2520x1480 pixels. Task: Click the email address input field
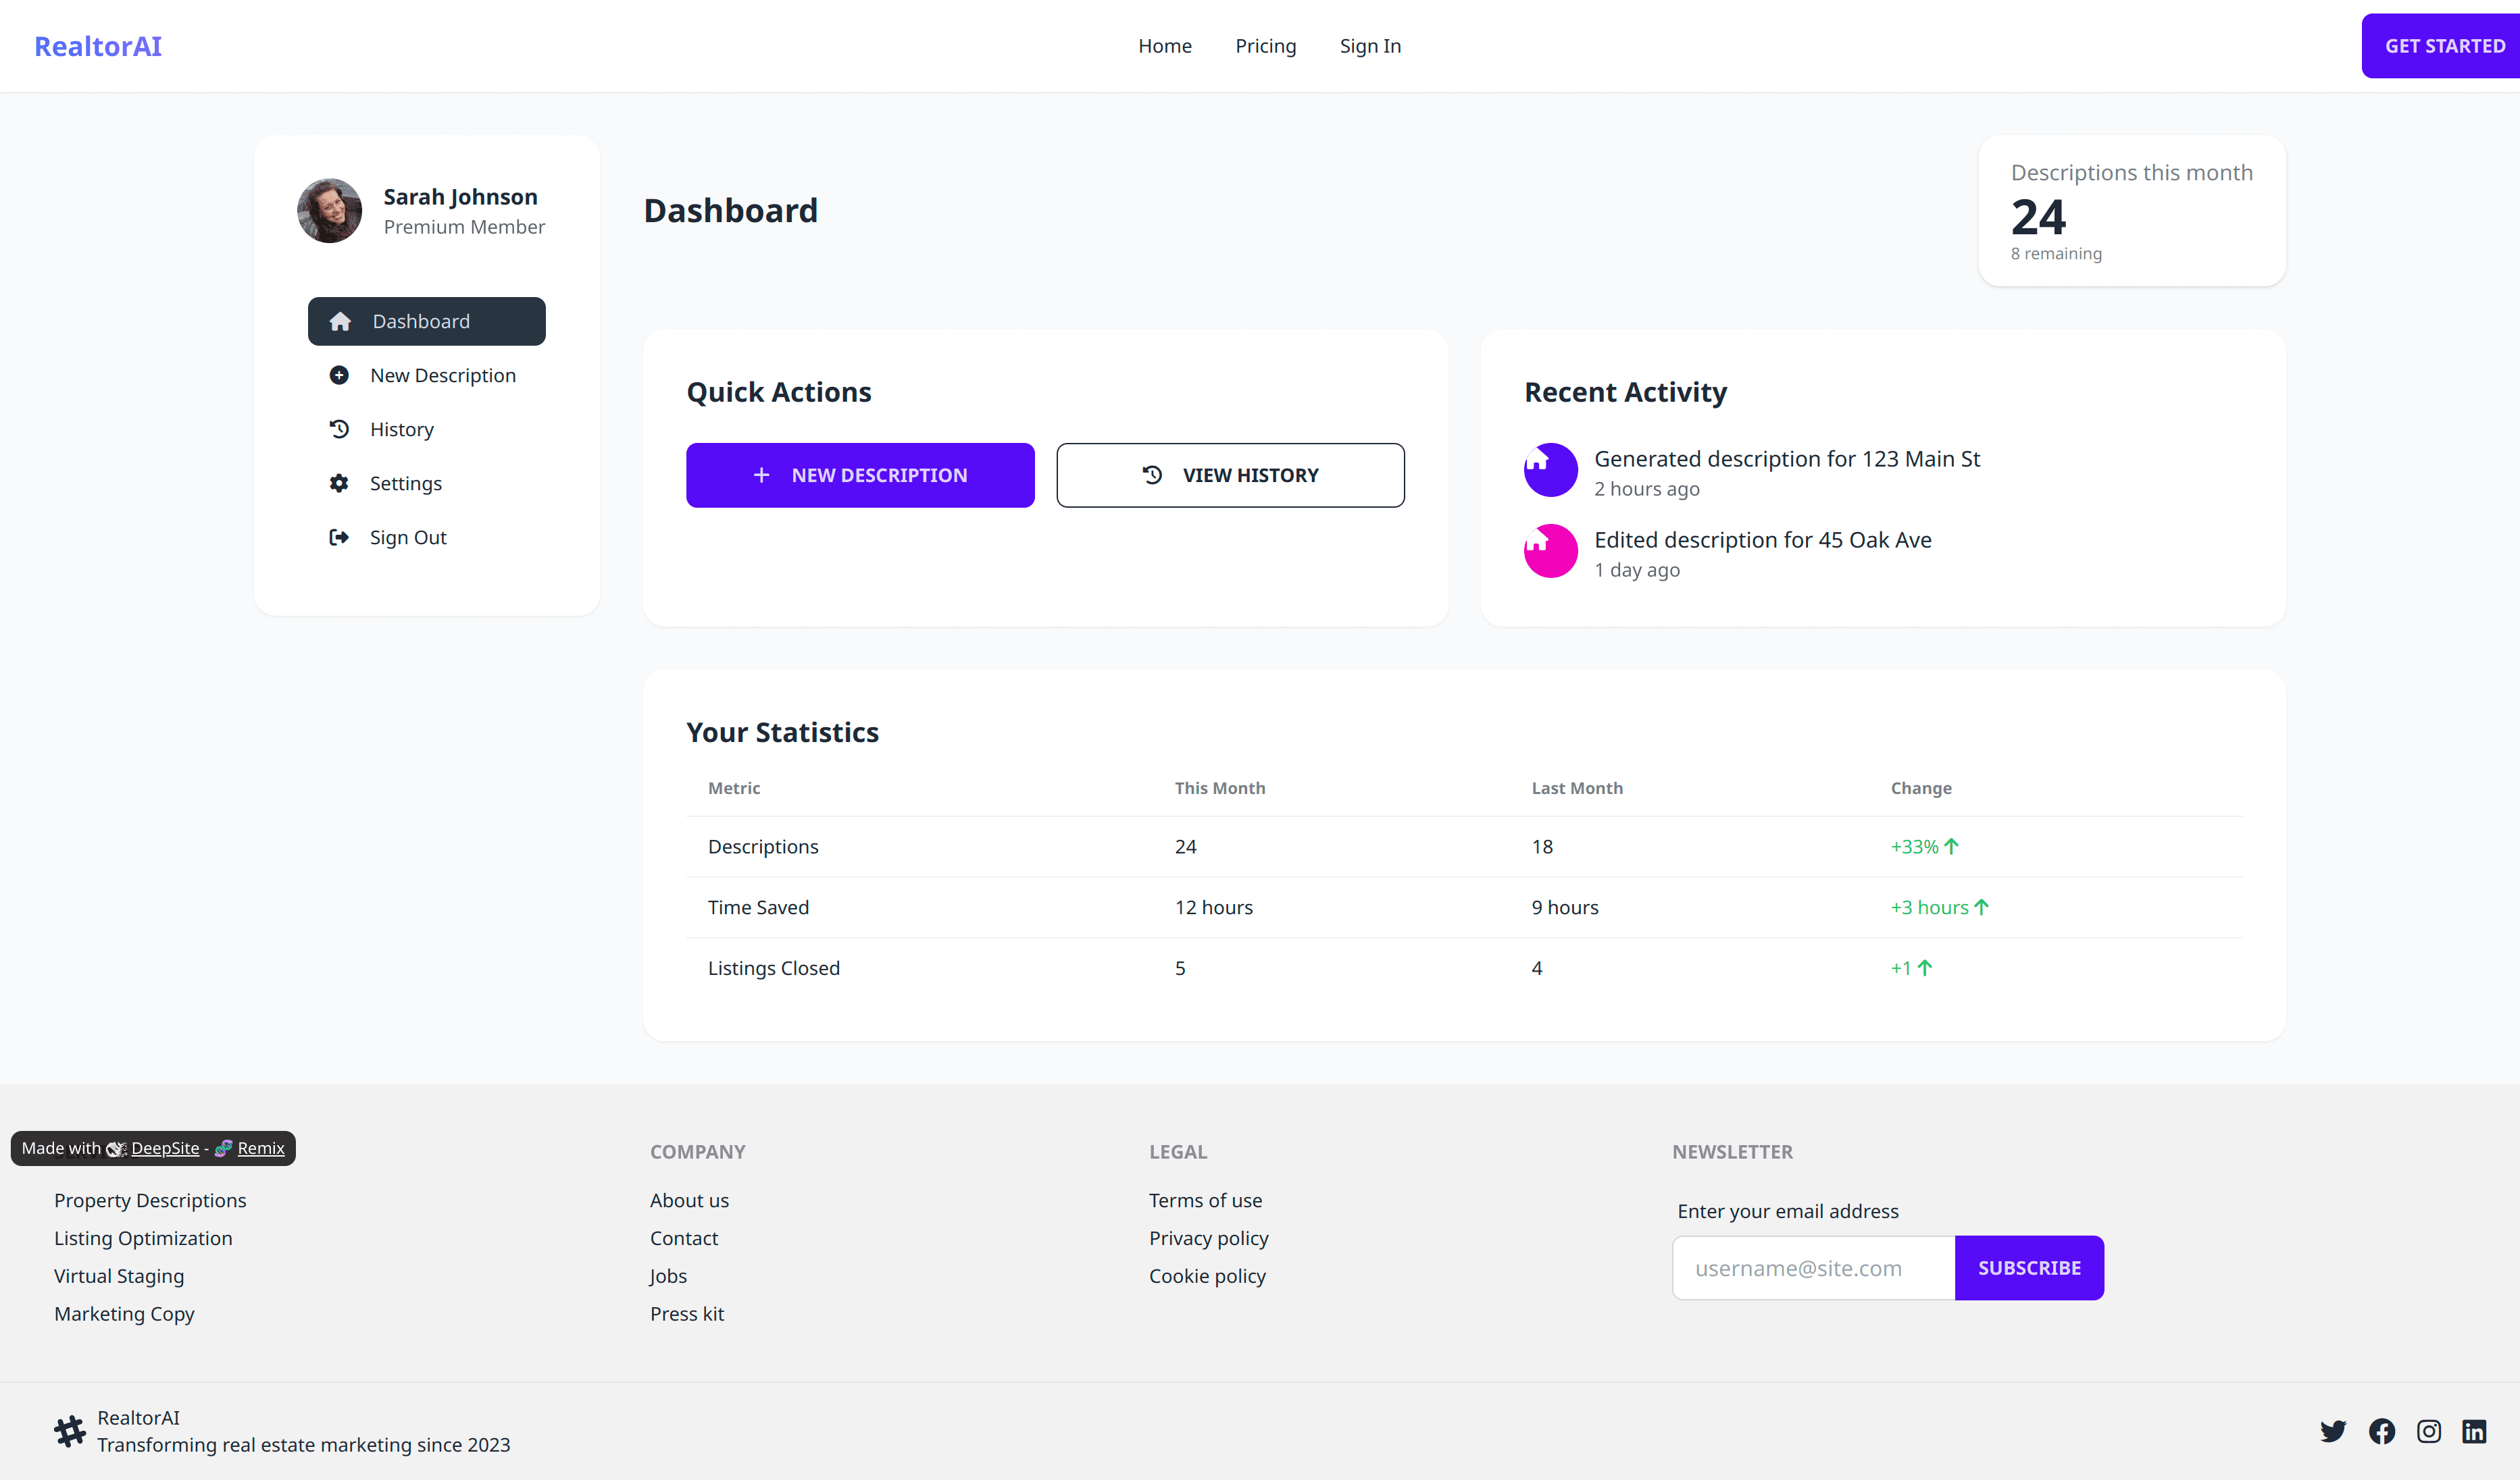[1812, 1267]
